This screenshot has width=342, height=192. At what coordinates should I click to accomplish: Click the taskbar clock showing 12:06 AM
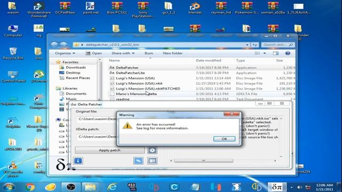pos(324,187)
